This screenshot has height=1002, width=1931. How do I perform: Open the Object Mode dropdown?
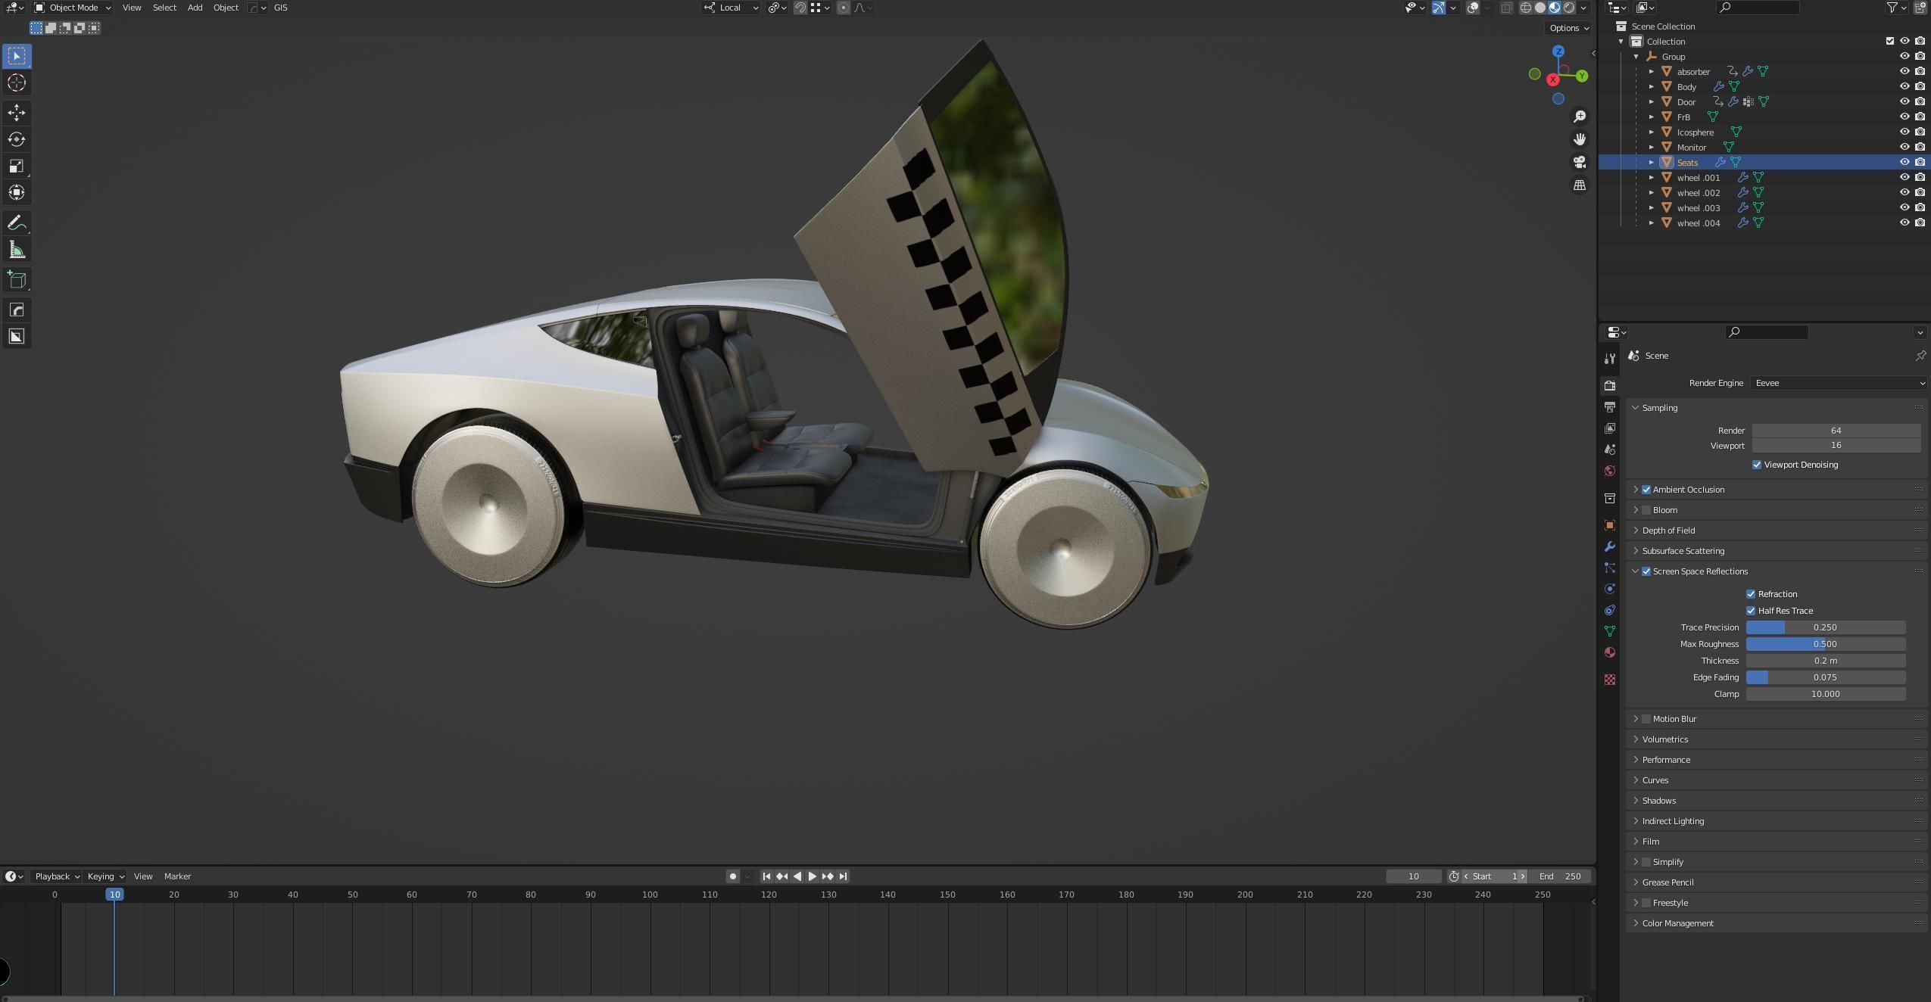pos(73,8)
